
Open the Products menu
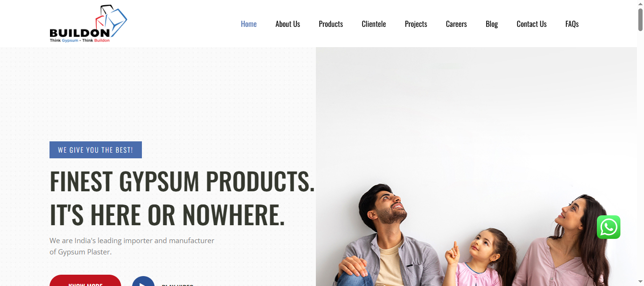tap(331, 24)
